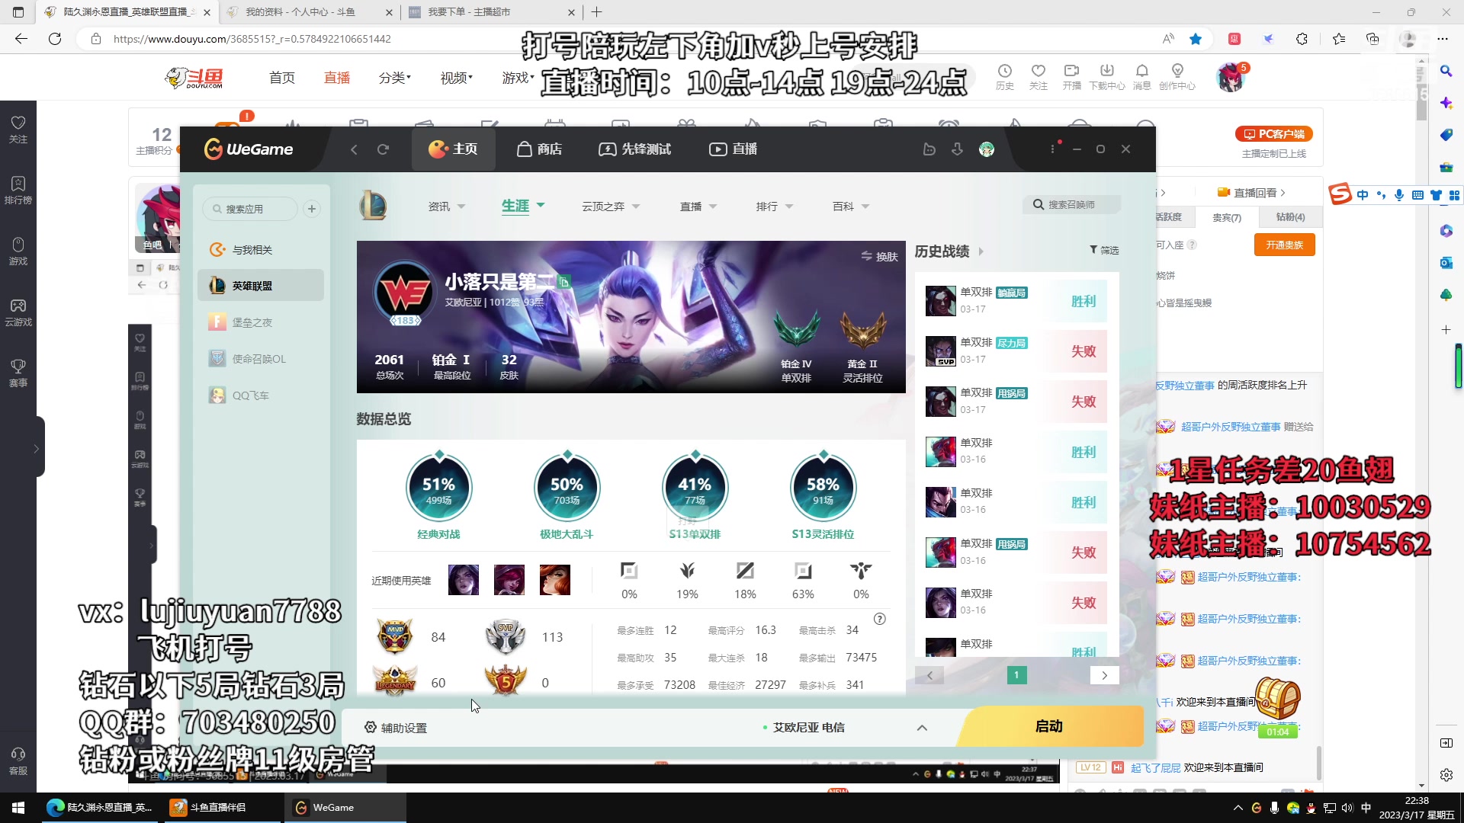Click the WeGame user avatar
Image resolution: width=1464 pixels, height=823 pixels.
[x=987, y=149]
